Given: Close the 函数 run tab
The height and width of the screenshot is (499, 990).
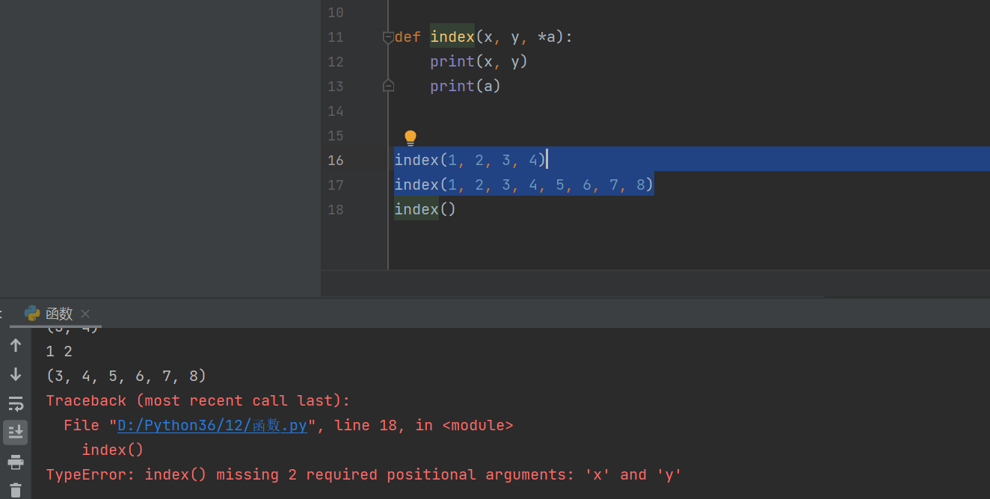Looking at the screenshot, I should pyautogui.click(x=85, y=314).
